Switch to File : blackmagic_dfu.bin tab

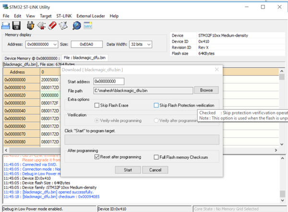coord(84,58)
